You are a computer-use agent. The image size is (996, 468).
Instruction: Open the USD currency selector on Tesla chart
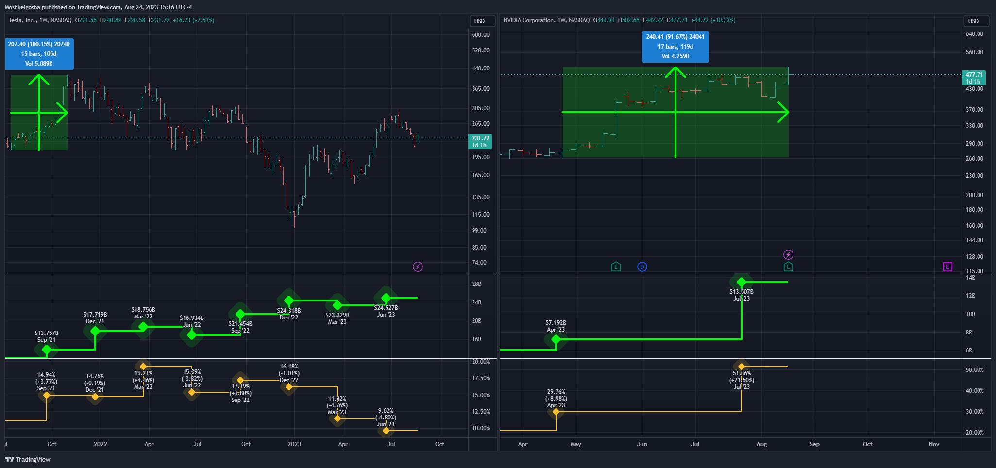click(x=482, y=21)
